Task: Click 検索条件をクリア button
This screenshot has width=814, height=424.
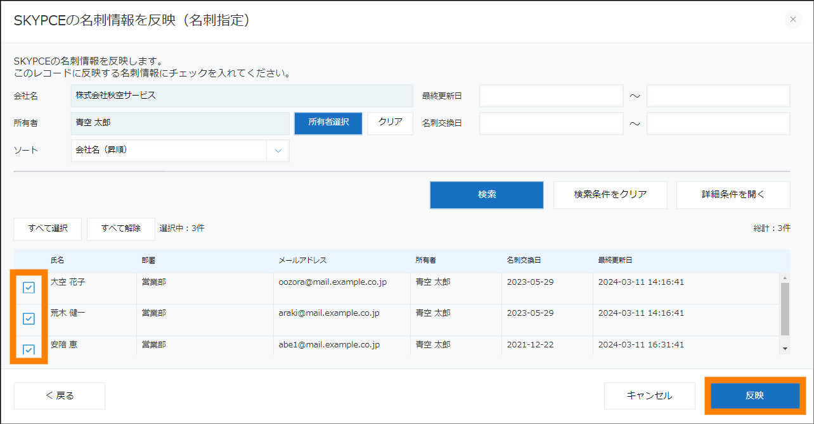Action: click(x=610, y=195)
